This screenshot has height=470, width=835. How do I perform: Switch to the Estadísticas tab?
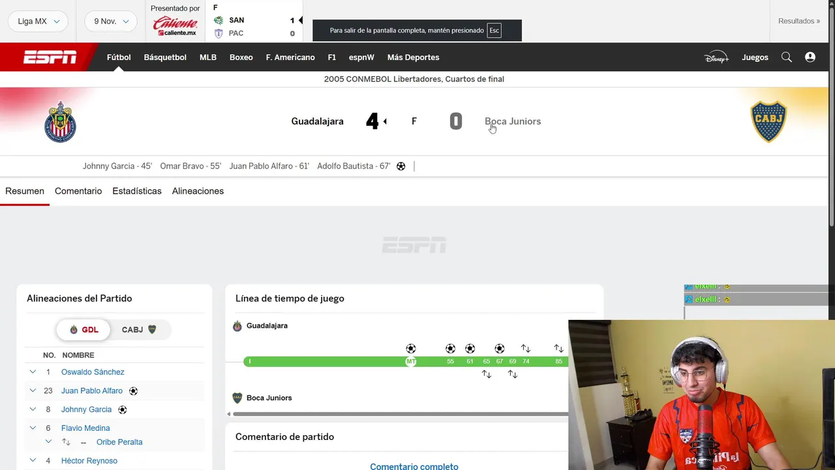[x=137, y=191]
